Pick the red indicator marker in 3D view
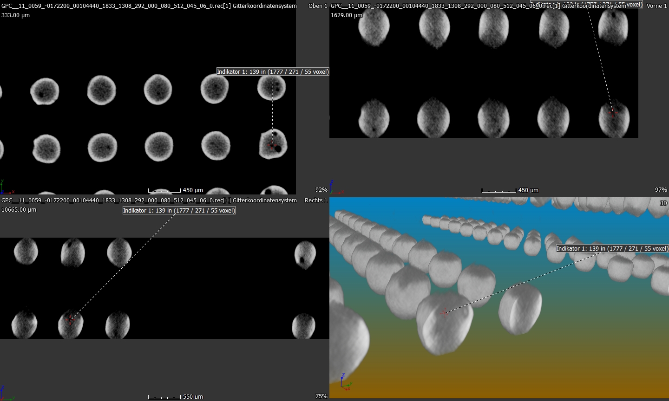Image resolution: width=669 pixels, height=401 pixels. pyautogui.click(x=445, y=312)
